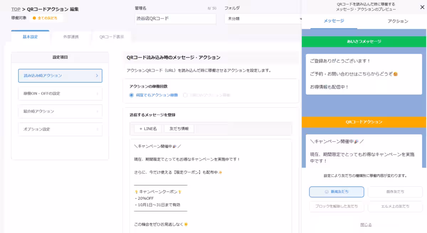The image size is (427, 233).
Task: Click the 管理名 input showing 渋谷店QRコード
Action: tap(176, 19)
